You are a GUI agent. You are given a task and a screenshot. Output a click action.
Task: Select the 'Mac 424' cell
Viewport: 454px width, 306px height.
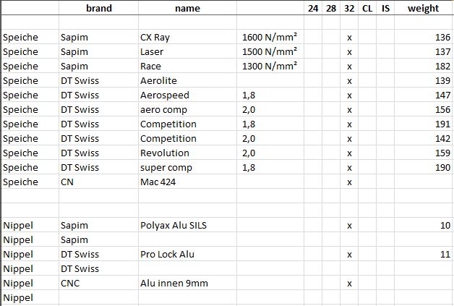(187, 182)
